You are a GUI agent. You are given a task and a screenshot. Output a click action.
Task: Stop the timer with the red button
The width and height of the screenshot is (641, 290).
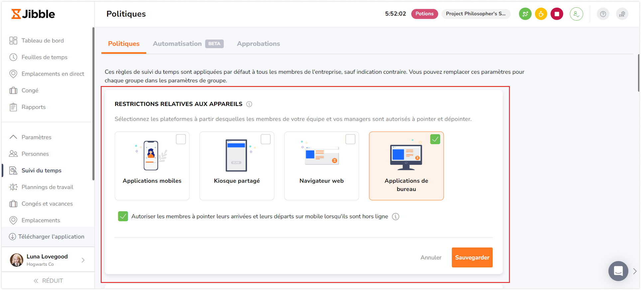click(x=557, y=14)
